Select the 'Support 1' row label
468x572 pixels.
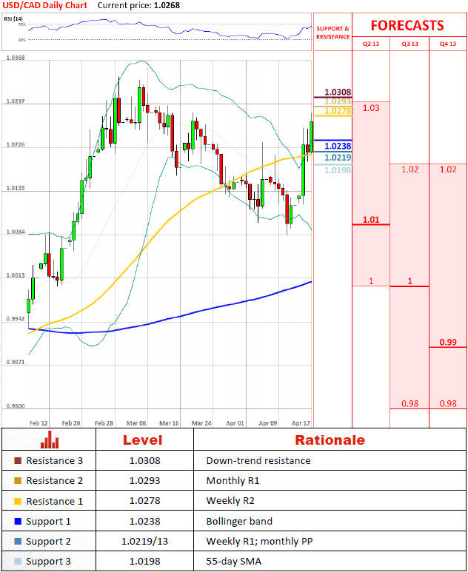[48, 522]
